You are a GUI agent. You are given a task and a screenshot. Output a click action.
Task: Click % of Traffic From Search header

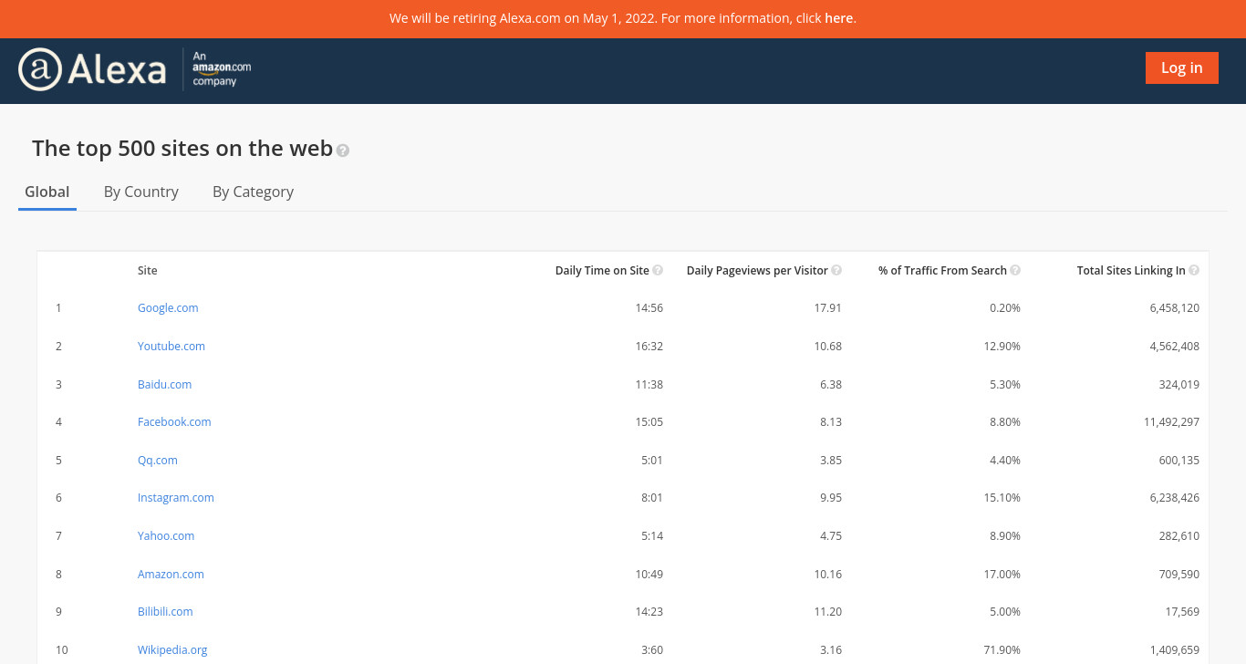coord(942,271)
